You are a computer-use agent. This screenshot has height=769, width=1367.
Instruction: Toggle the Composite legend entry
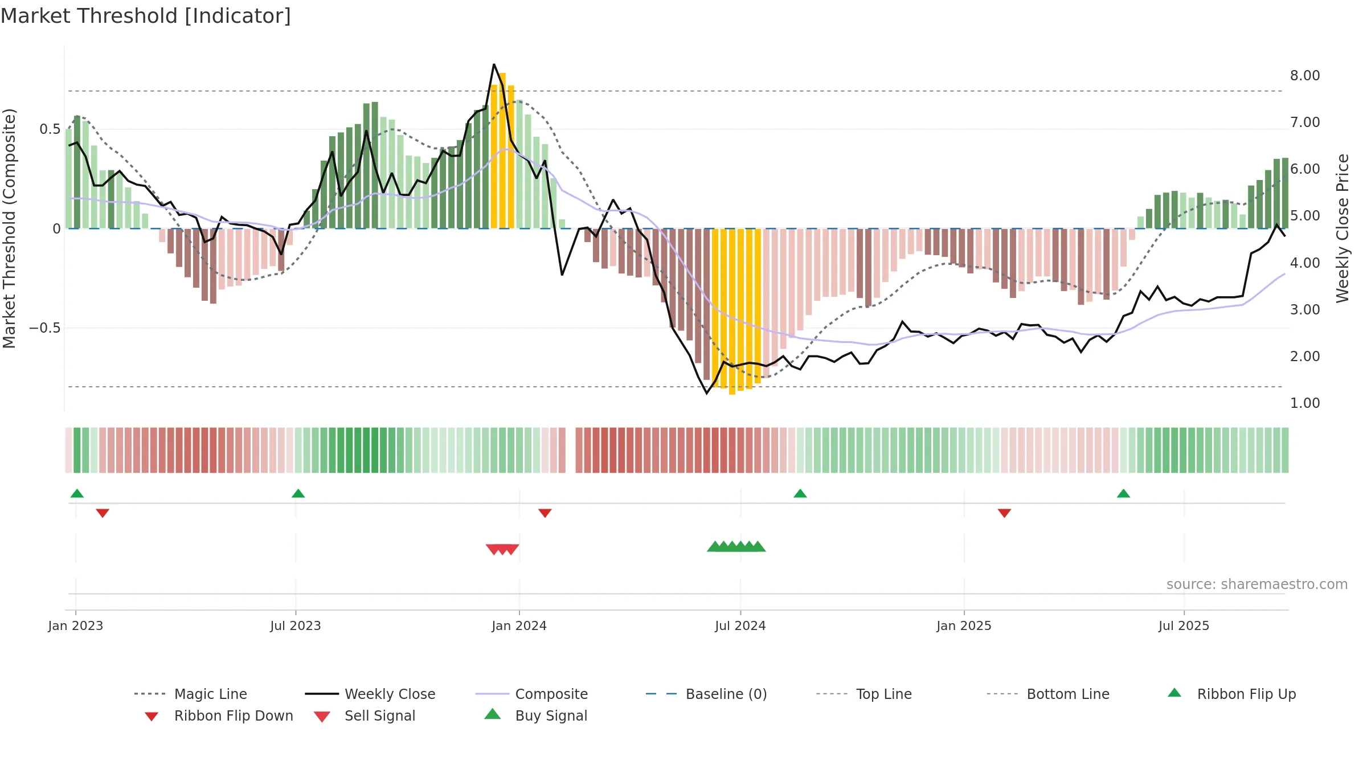(531, 694)
